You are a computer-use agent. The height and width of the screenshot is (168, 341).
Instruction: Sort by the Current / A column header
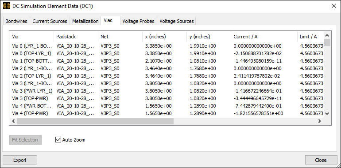[x=264, y=37]
